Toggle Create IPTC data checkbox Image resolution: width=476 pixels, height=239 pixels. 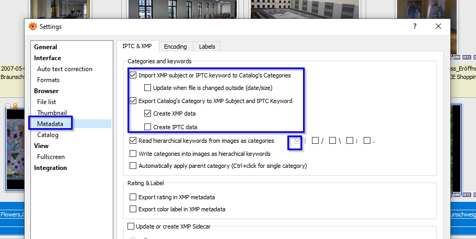[148, 127]
